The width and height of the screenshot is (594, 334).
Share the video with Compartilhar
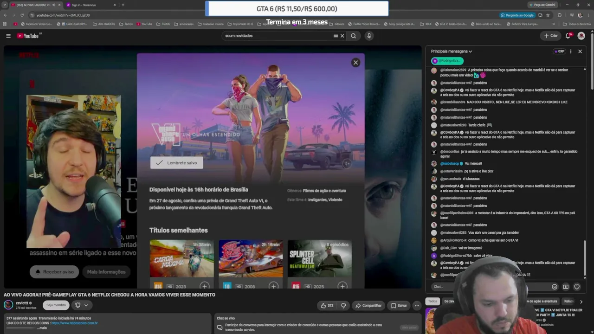pos(368,305)
